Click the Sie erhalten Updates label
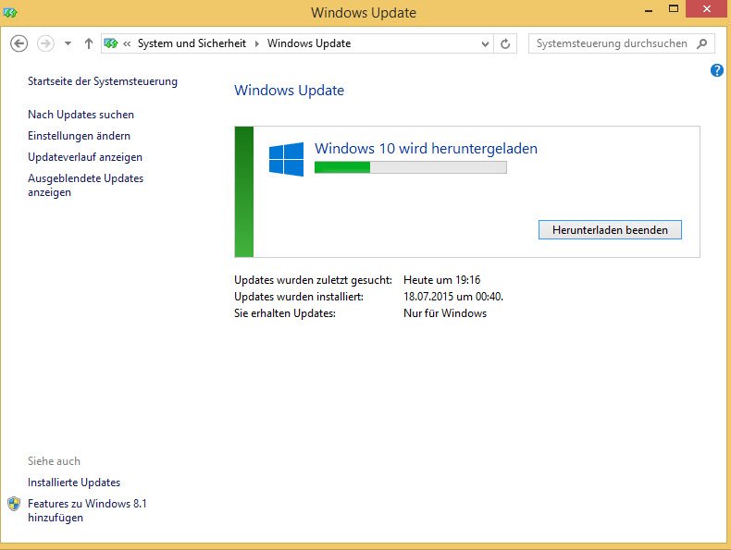This screenshot has width=731, height=550. (285, 313)
